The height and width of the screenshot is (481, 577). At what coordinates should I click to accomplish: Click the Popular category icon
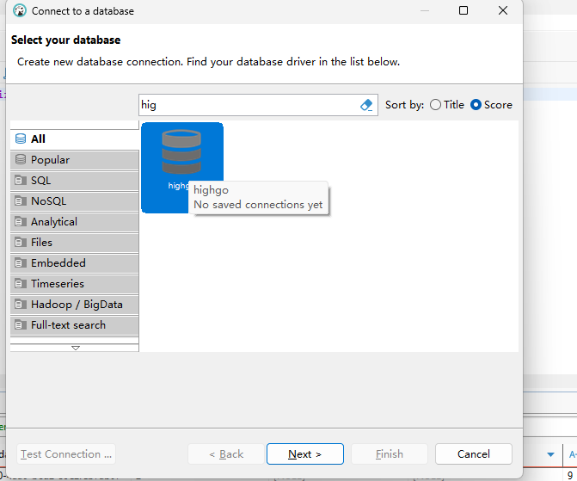coord(21,159)
